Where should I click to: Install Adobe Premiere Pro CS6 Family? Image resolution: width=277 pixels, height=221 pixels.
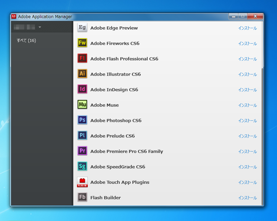coord(248,151)
